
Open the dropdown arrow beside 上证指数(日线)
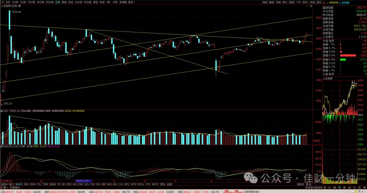pos(20,6)
